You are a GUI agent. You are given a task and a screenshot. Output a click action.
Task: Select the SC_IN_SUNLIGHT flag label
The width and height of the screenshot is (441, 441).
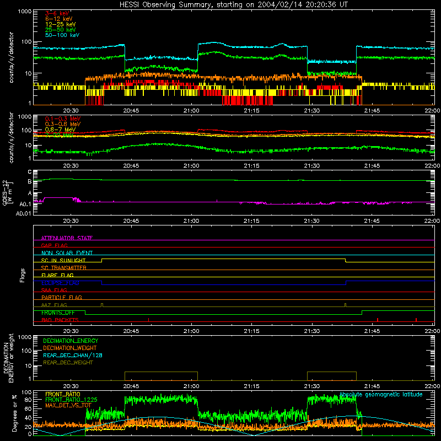point(63,260)
